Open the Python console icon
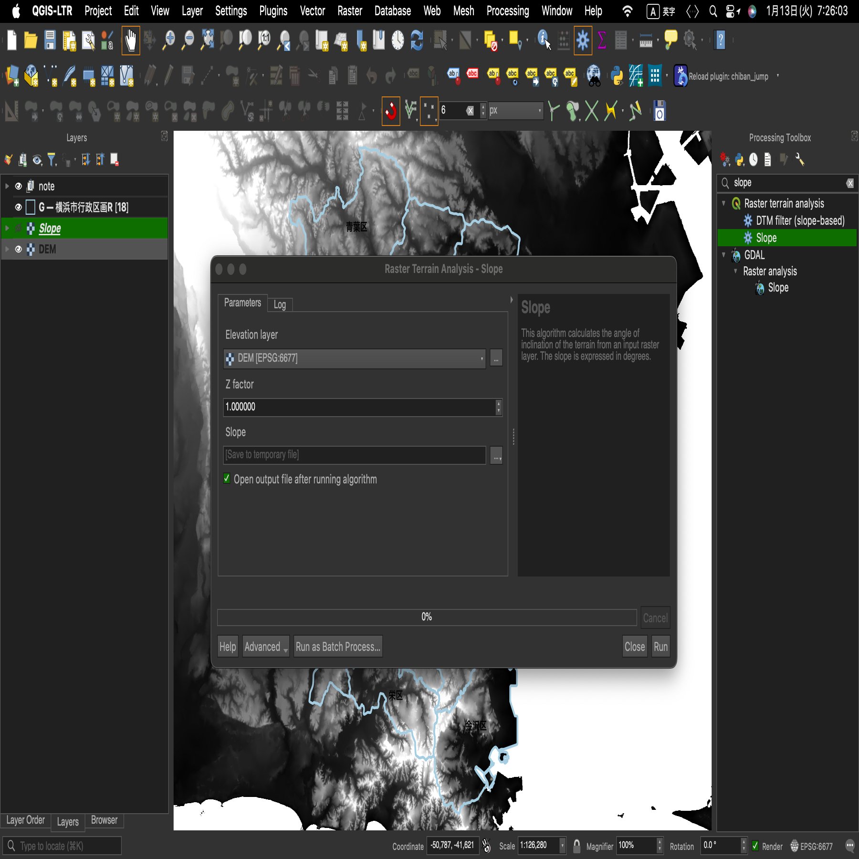Image resolution: width=859 pixels, height=859 pixels. (617, 75)
